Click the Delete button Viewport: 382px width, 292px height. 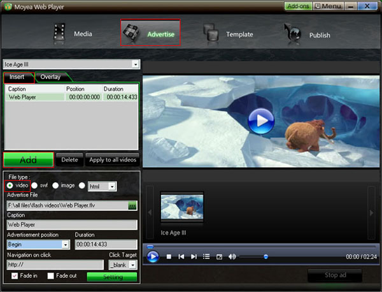click(x=69, y=160)
